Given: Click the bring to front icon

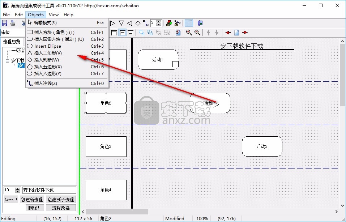Looking at the screenshot, I should pyautogui.click(x=142, y=33).
